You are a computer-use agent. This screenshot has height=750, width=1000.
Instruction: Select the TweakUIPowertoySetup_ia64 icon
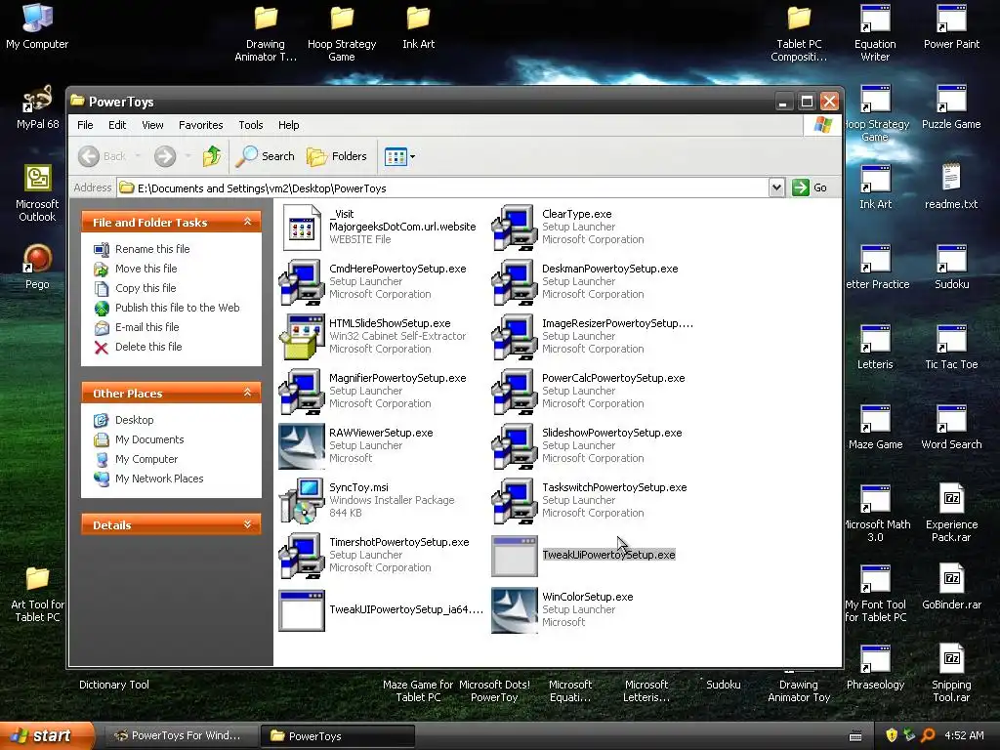point(302,610)
